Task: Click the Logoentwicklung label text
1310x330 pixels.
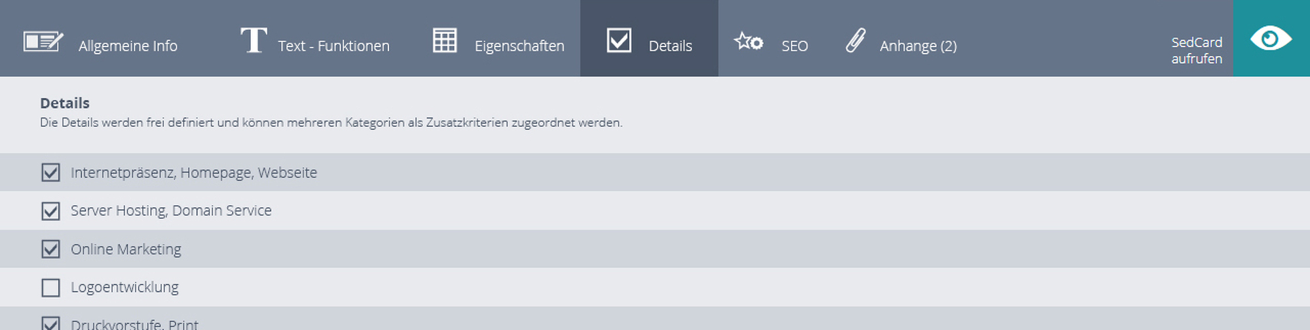Action: point(124,288)
